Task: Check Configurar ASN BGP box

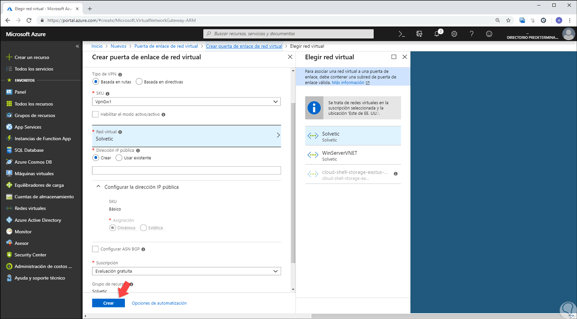Action: [96, 249]
